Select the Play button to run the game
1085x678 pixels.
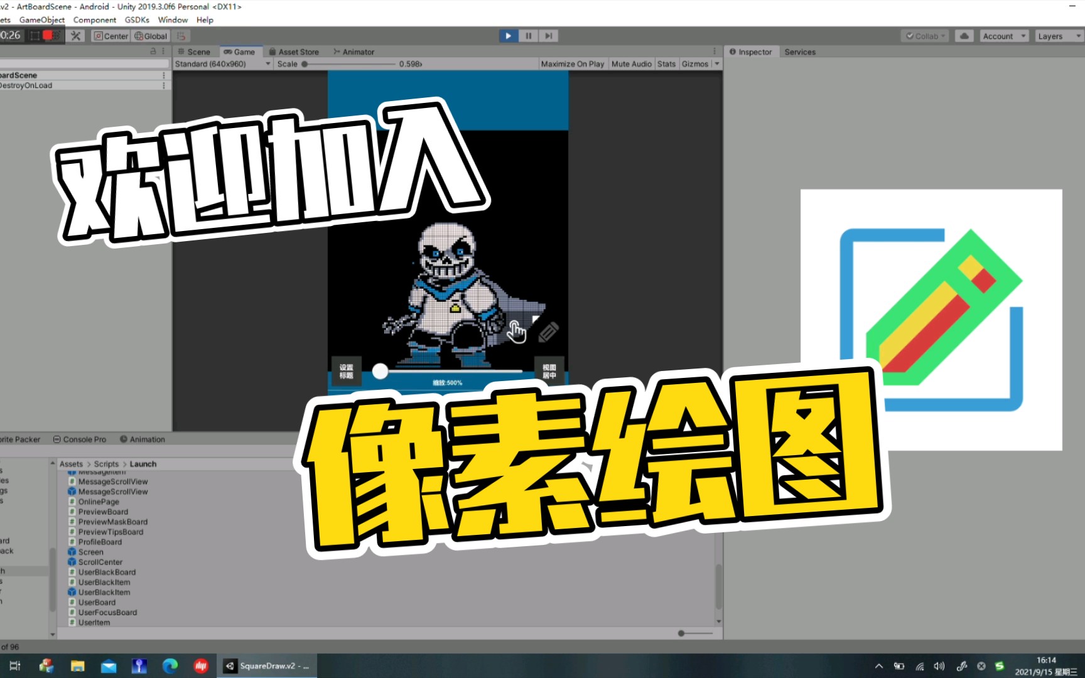click(507, 36)
